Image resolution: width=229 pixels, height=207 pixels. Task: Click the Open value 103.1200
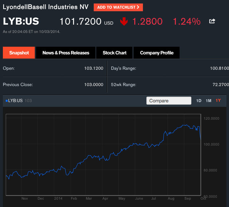point(94,68)
